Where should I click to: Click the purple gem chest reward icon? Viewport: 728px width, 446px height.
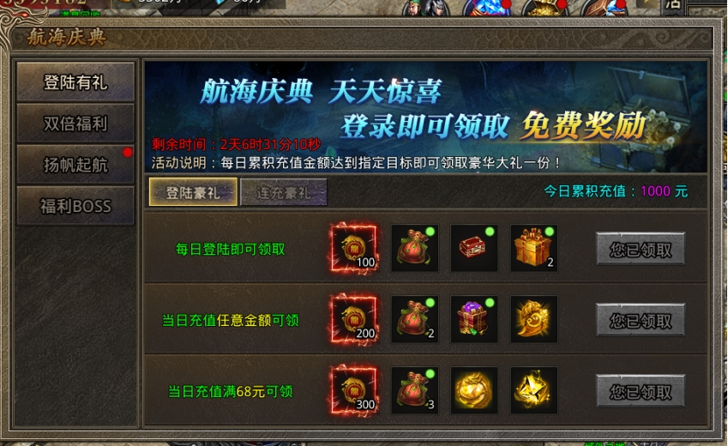pos(474,319)
